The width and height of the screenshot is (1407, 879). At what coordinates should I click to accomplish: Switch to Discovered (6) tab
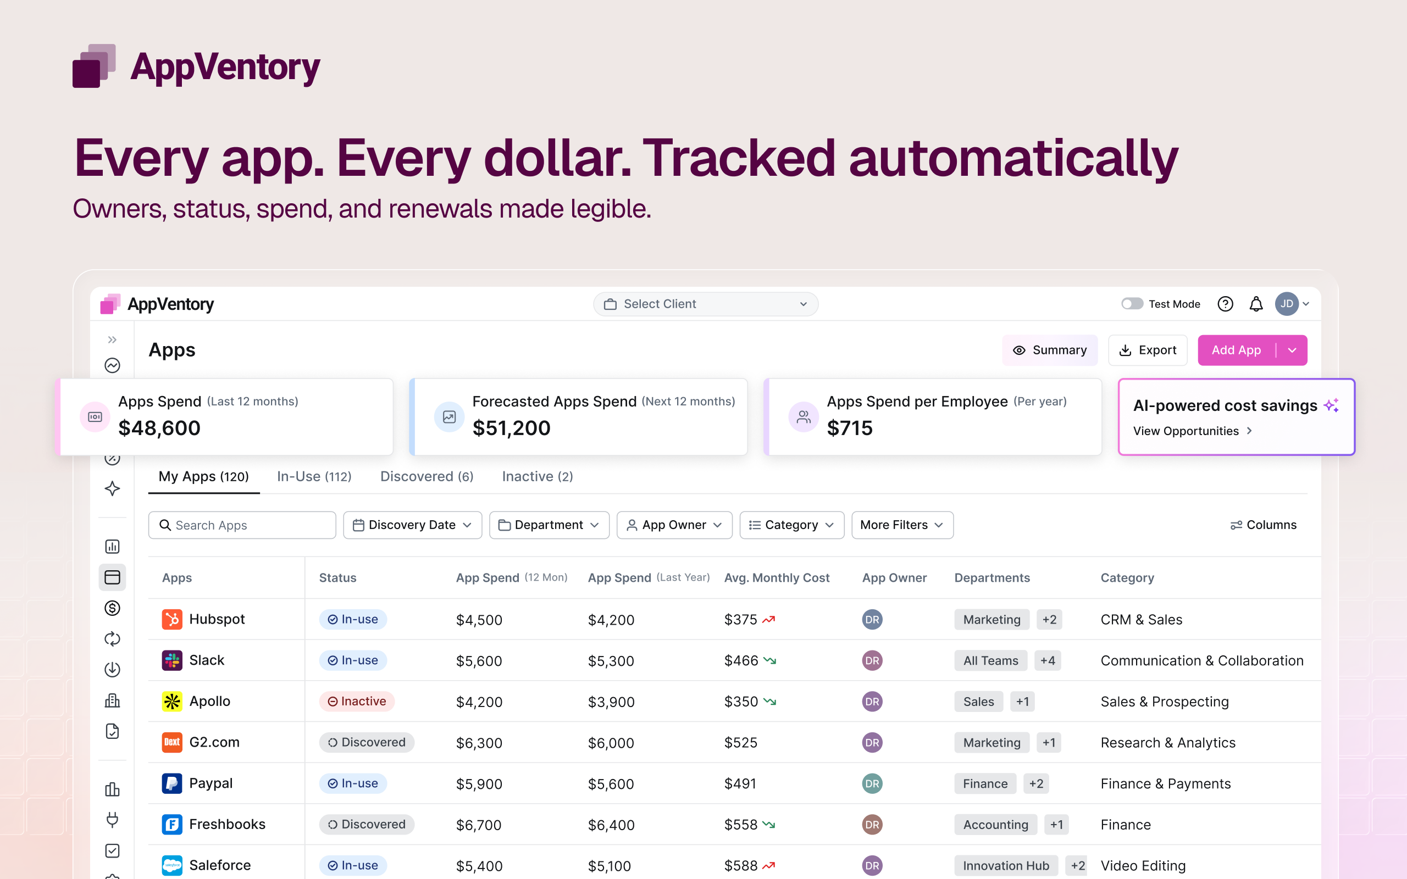pyautogui.click(x=426, y=477)
